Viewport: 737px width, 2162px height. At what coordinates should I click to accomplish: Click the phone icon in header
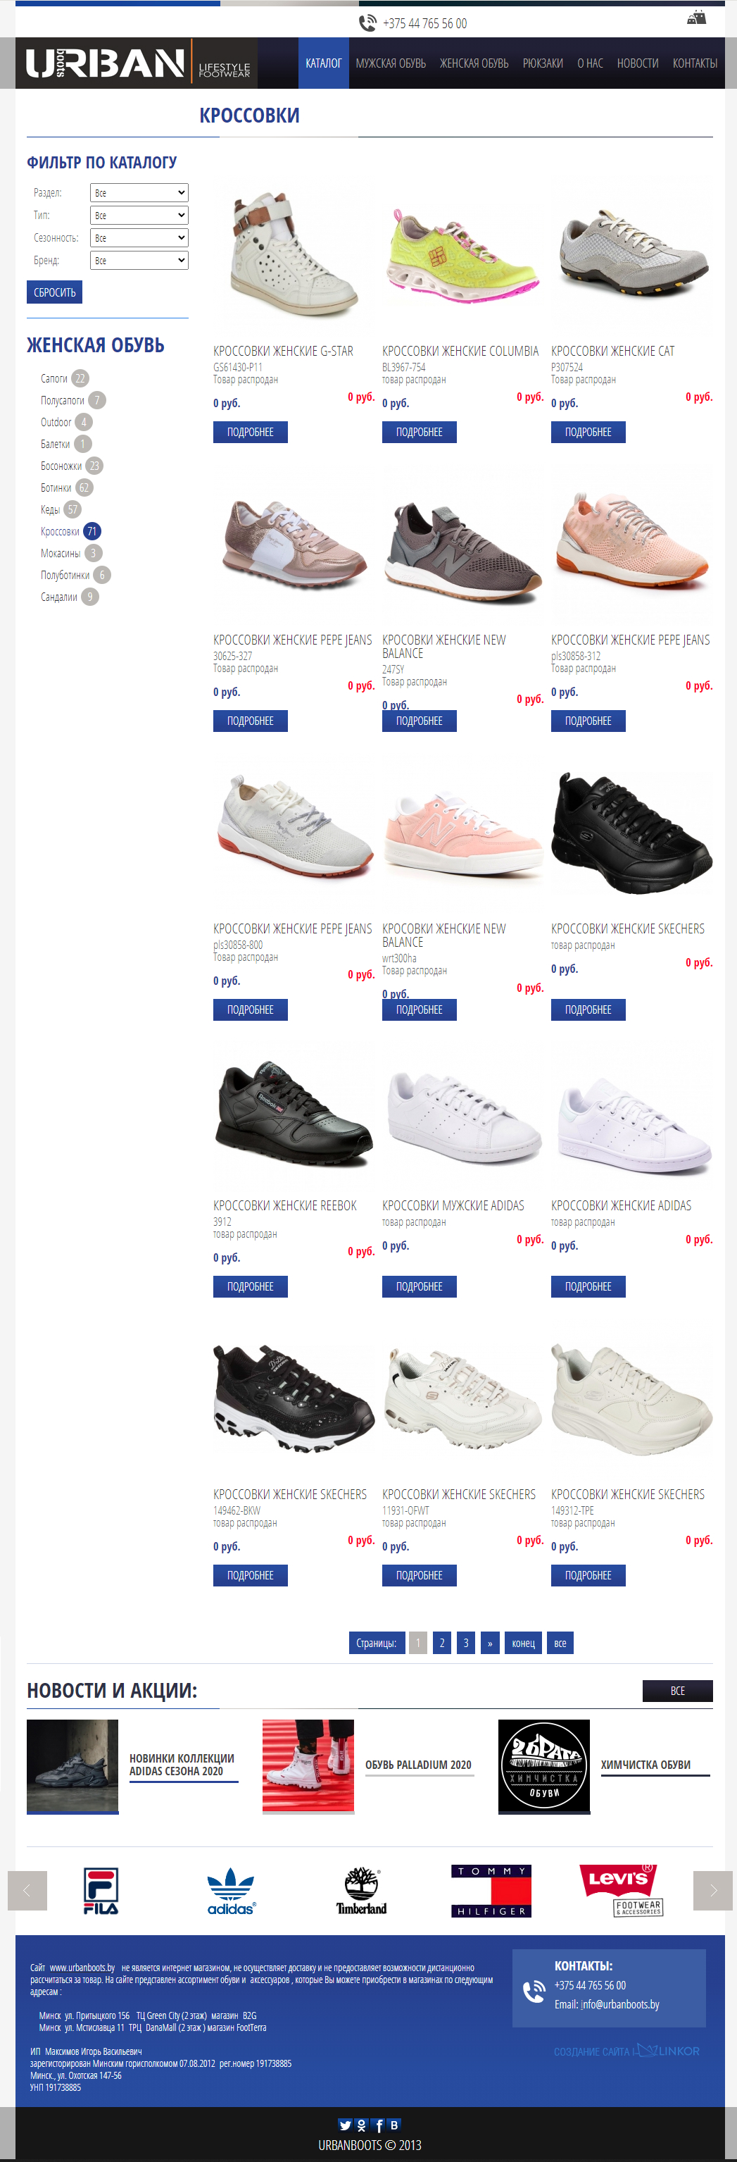[x=367, y=23]
